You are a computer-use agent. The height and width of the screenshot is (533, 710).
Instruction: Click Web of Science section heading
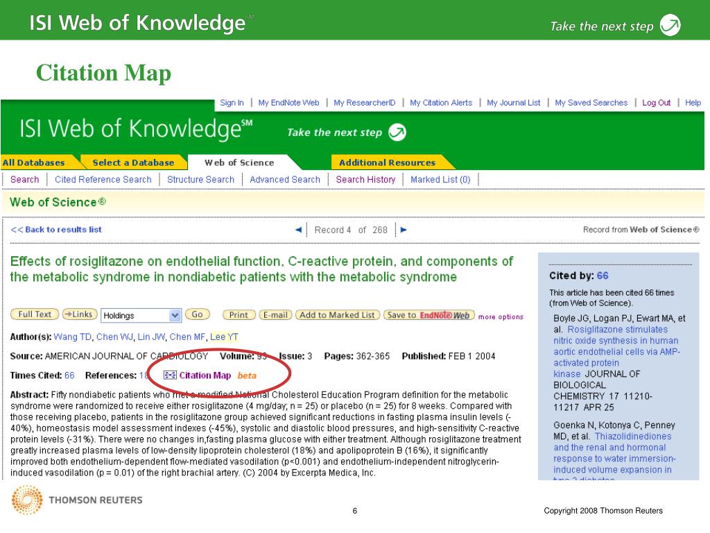coord(58,202)
